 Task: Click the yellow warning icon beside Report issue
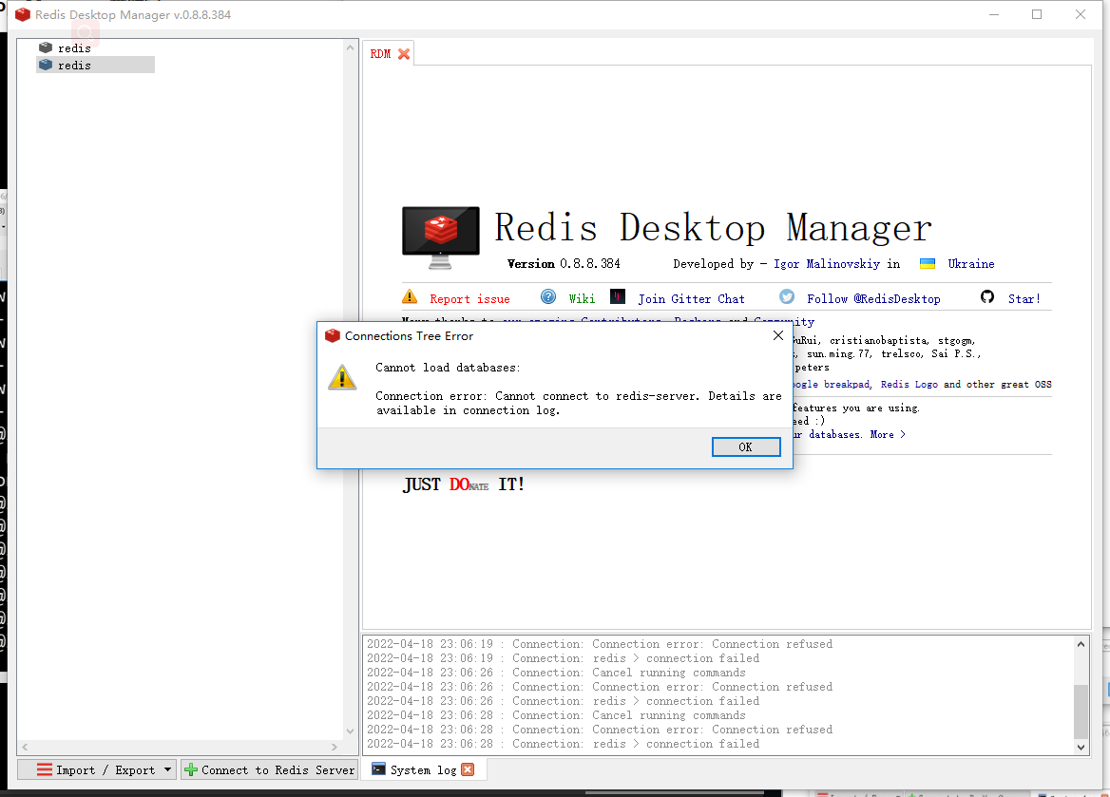(x=410, y=296)
